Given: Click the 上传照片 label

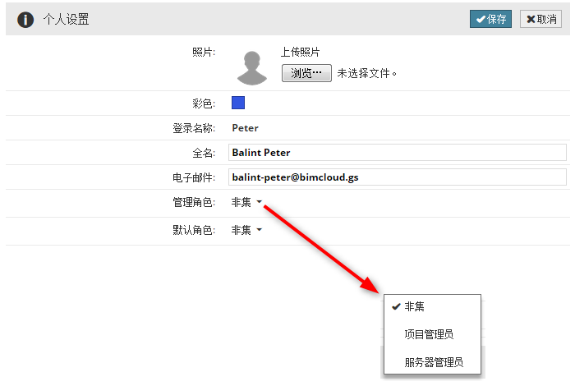Looking at the screenshot, I should point(300,52).
